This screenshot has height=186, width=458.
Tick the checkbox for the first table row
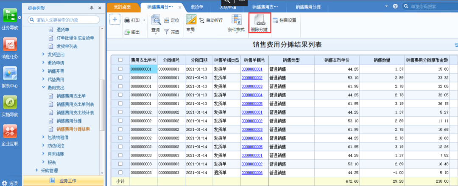120,69
